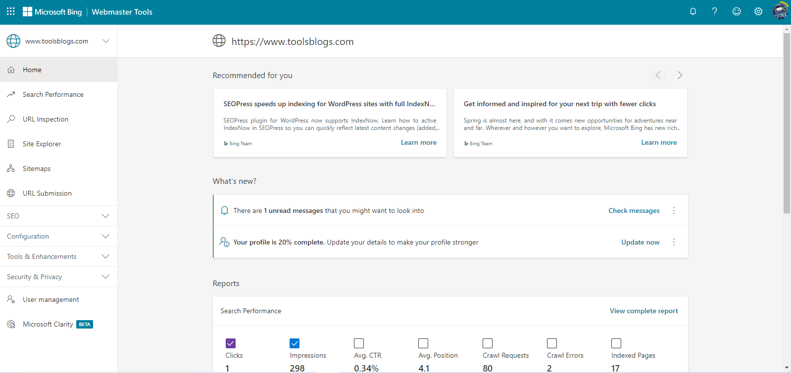Enable the Avg. CTR checkbox
Viewport: 791px width, 373px height.
359,343
